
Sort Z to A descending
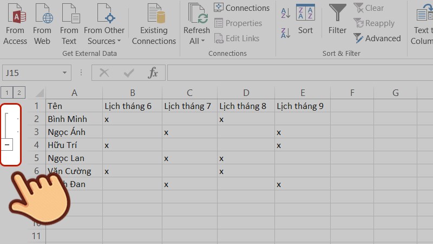(285, 33)
